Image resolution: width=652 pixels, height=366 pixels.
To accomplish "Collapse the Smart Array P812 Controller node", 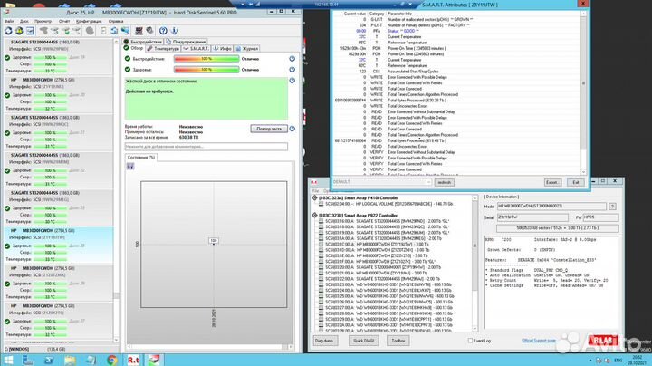I will coord(315,214).
